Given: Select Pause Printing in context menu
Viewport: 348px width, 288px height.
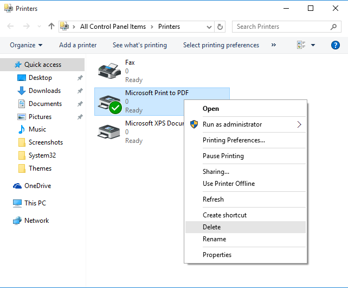Looking at the screenshot, I should (246, 156).
